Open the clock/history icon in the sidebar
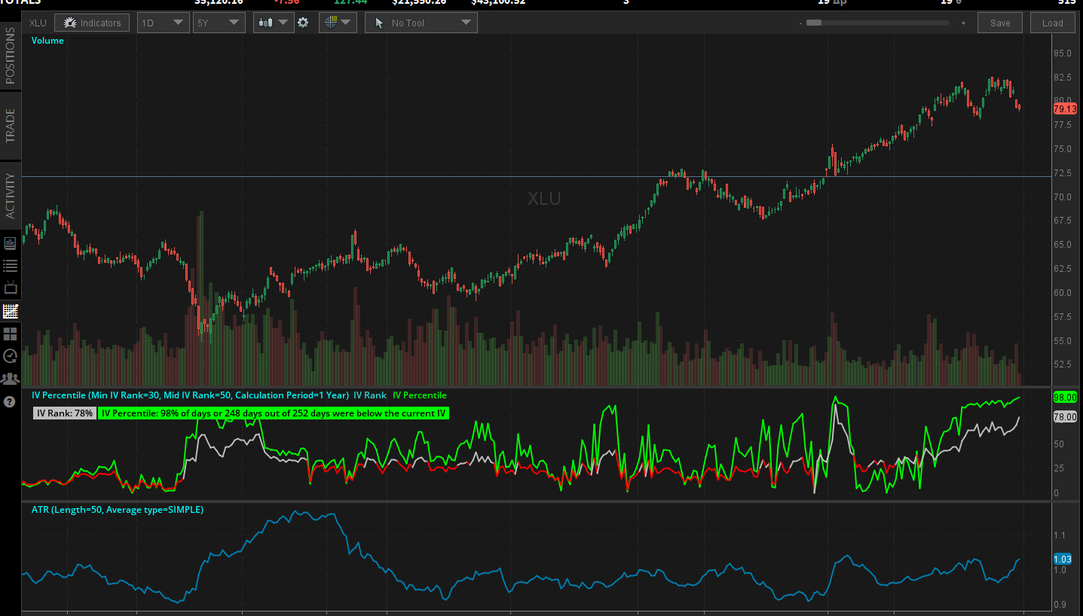Screen dimensions: 1083x616 pyautogui.click(x=11, y=356)
